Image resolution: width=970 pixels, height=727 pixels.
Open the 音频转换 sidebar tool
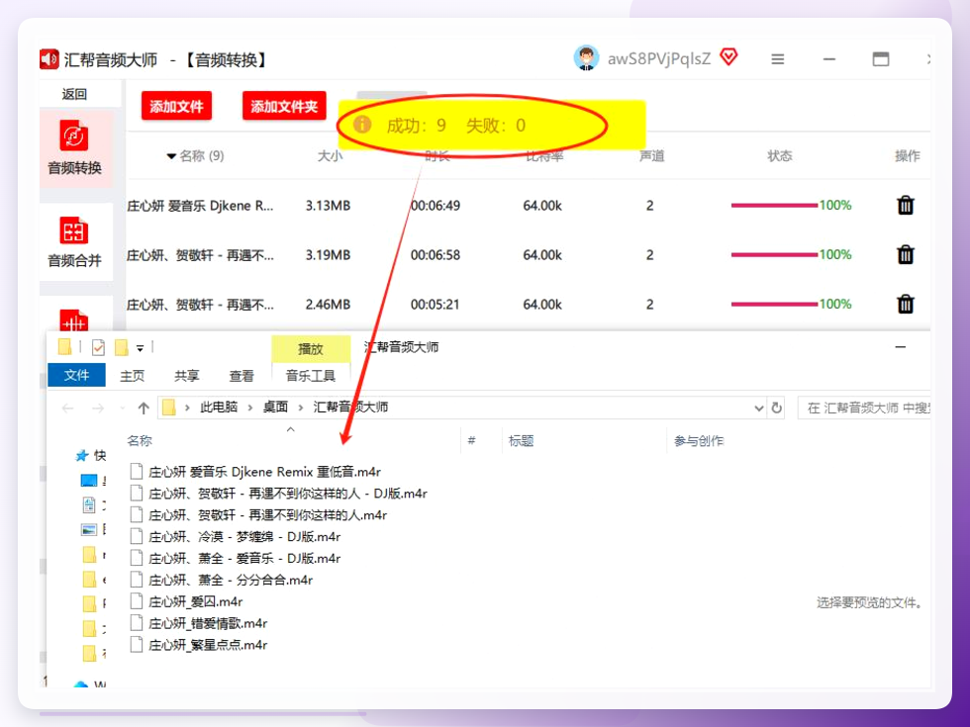point(74,148)
